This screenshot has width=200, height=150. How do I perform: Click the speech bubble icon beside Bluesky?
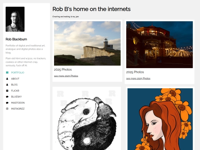pyautogui.click(x=7, y=97)
